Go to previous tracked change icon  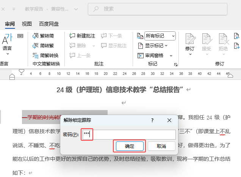pos(236,36)
